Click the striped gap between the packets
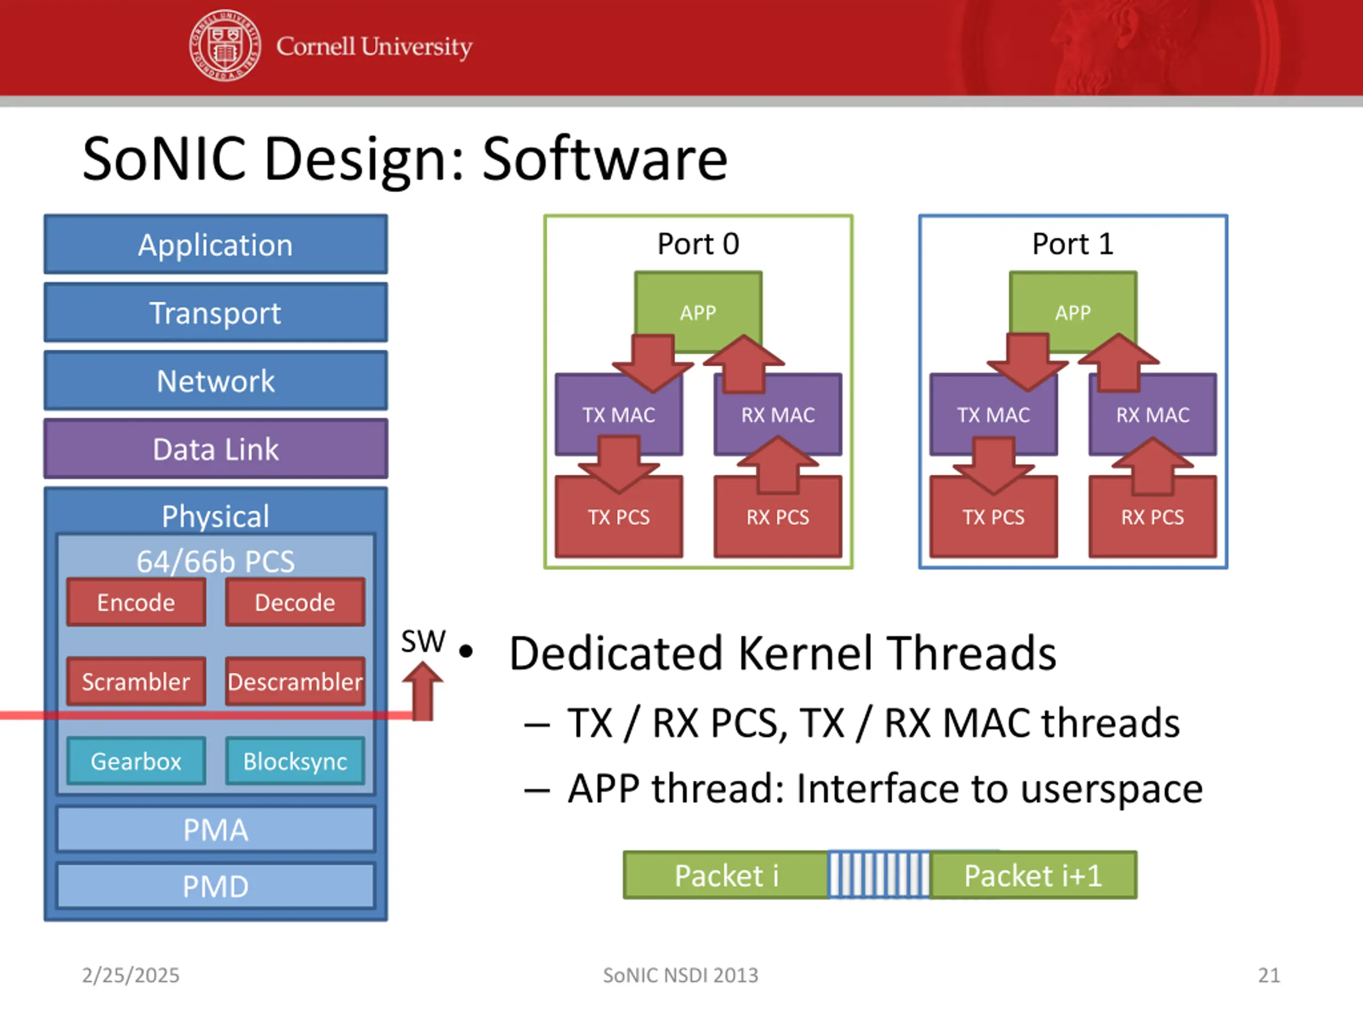Screen dimensions: 1363x1022 (x=878, y=875)
